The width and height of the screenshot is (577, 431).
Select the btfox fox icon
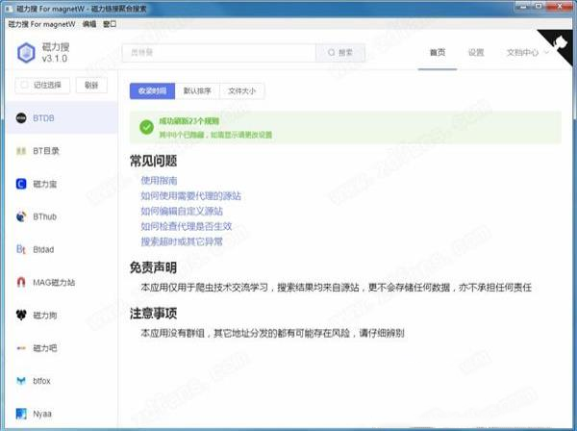(x=21, y=381)
